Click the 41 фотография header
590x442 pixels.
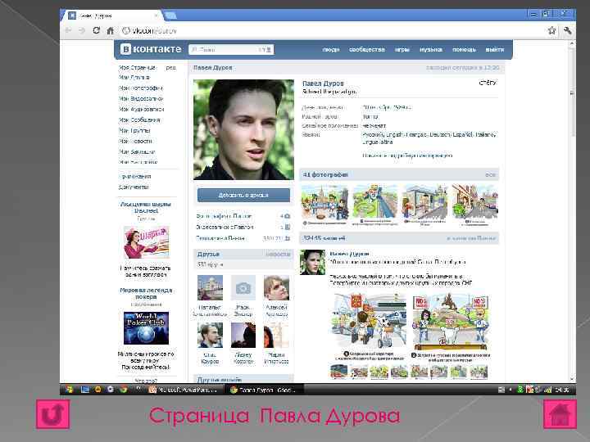[399, 175]
